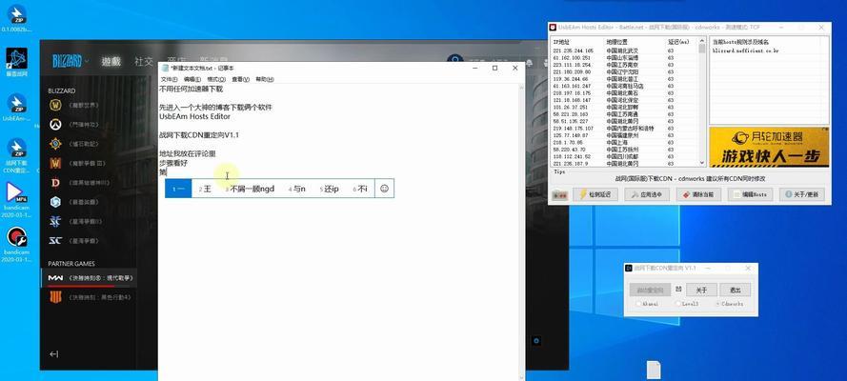The height and width of the screenshot is (381, 847).
Task: Open the 查看(V) menu in Notepad
Action: click(x=240, y=79)
